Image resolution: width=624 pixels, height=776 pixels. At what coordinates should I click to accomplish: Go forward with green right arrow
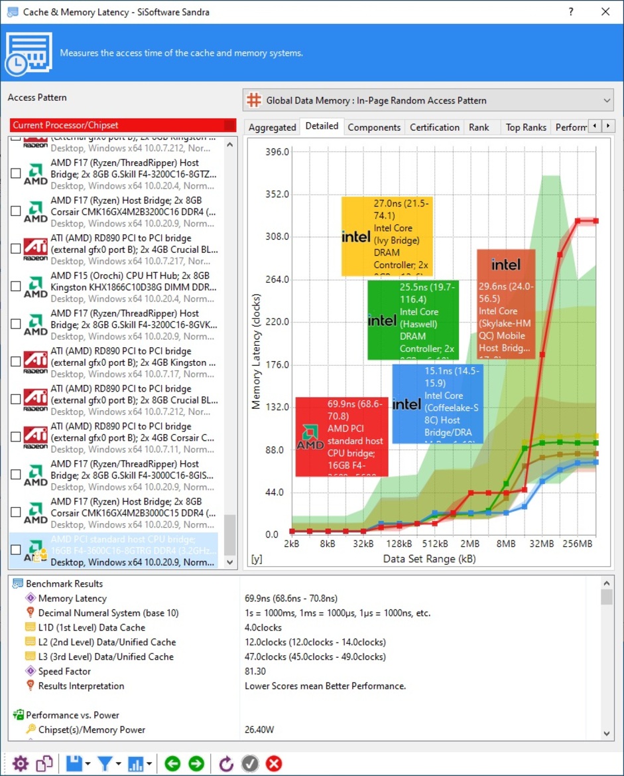(x=196, y=763)
